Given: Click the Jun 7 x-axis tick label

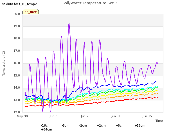Looking at the screenshot, I should 85,116.
